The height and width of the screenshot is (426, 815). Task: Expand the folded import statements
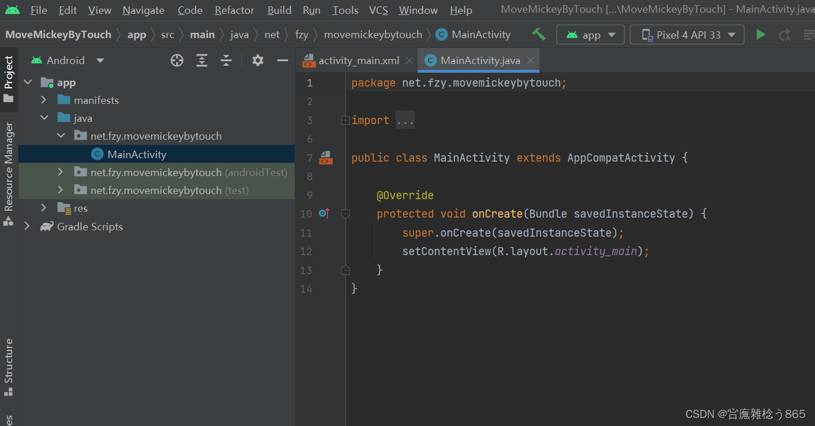345,120
